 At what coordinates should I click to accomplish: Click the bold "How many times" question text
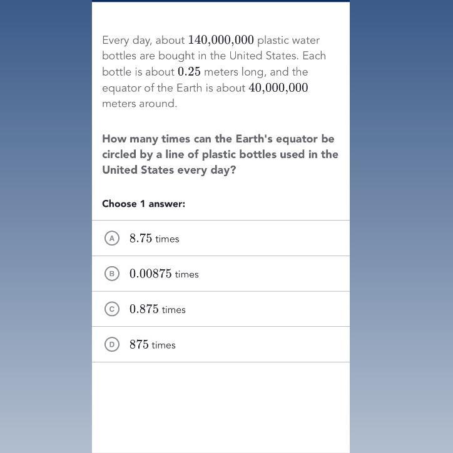point(220,154)
